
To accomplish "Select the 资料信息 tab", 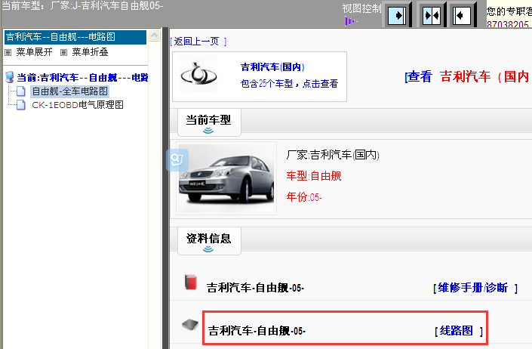I will point(209,241).
